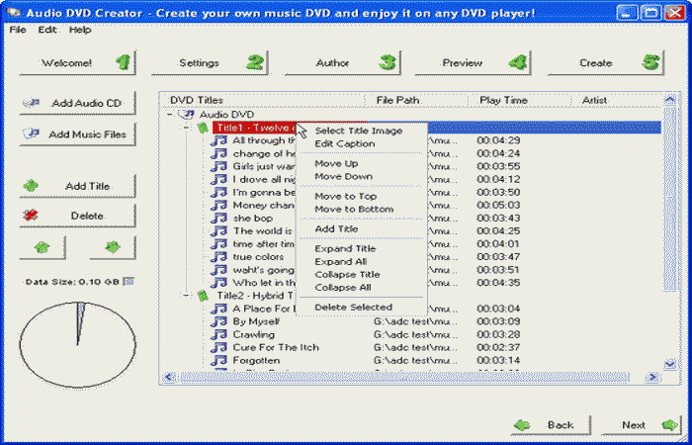Click the Next button
The height and width of the screenshot is (445, 692).
[x=645, y=425]
